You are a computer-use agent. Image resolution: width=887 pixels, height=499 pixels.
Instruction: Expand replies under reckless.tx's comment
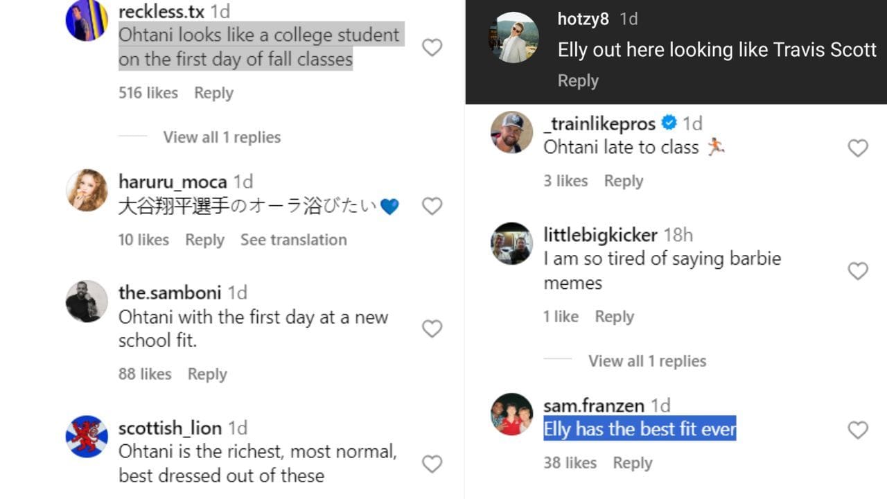click(222, 137)
